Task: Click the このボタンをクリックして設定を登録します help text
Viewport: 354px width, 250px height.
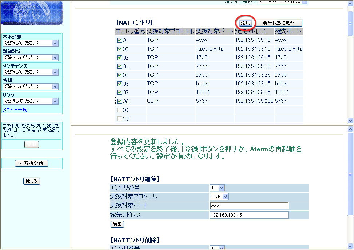Action: coord(31,130)
